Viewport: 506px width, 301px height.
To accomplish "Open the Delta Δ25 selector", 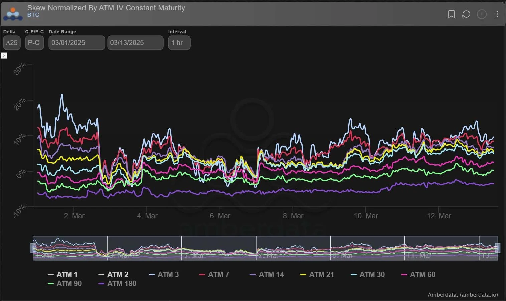I will coord(12,43).
